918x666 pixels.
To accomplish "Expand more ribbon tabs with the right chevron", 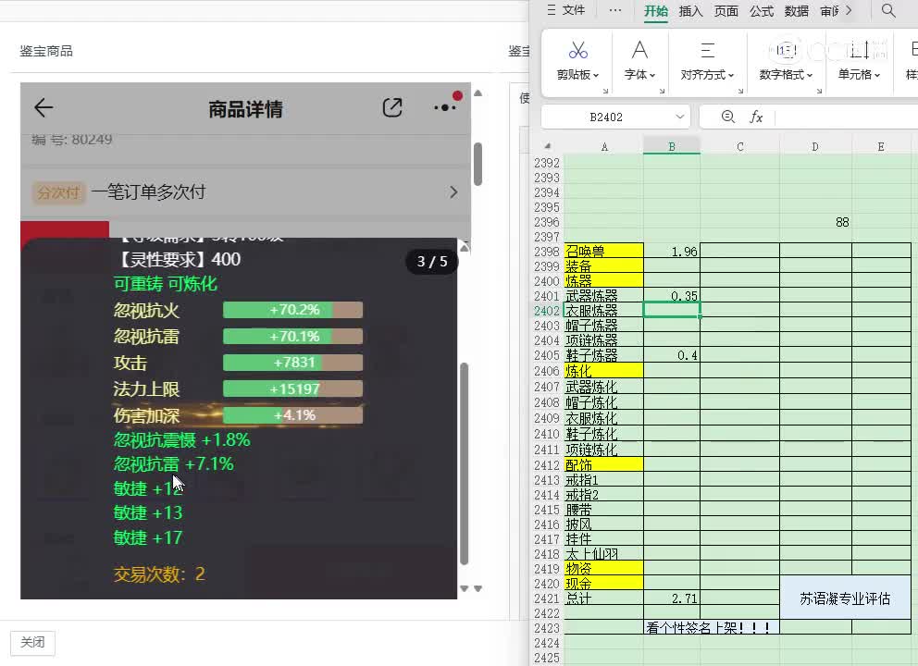I will (849, 10).
